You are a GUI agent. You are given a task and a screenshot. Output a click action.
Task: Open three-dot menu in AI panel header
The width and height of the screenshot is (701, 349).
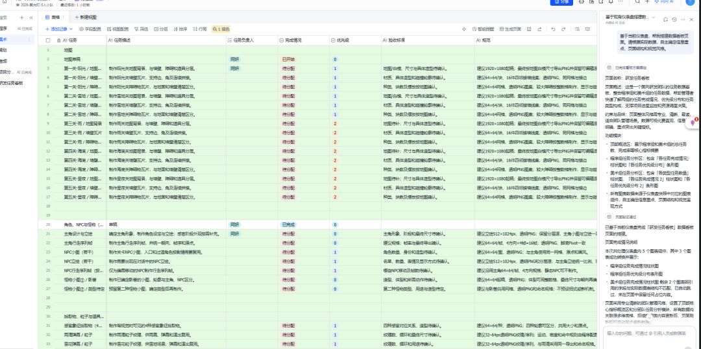tap(682, 19)
